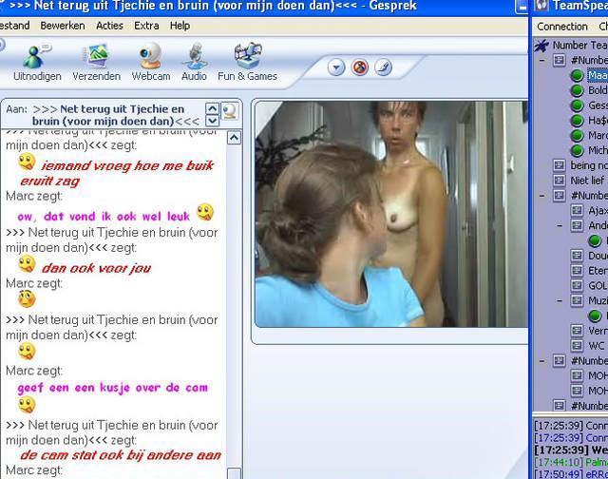Click the Verzenden send files icon
608x479 pixels.
pyautogui.click(x=97, y=63)
